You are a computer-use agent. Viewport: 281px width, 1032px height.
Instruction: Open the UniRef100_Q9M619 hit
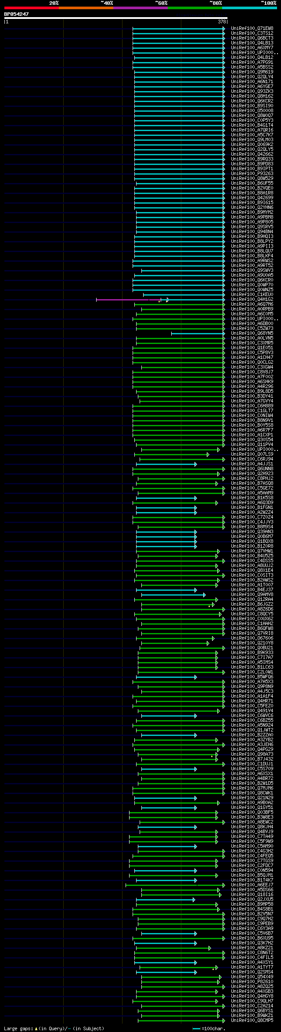[252, 72]
